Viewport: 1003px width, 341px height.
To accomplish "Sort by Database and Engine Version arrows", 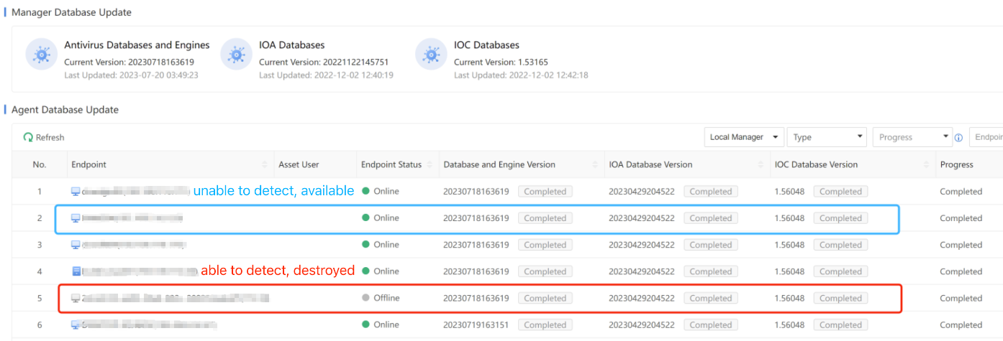I will click(x=595, y=165).
